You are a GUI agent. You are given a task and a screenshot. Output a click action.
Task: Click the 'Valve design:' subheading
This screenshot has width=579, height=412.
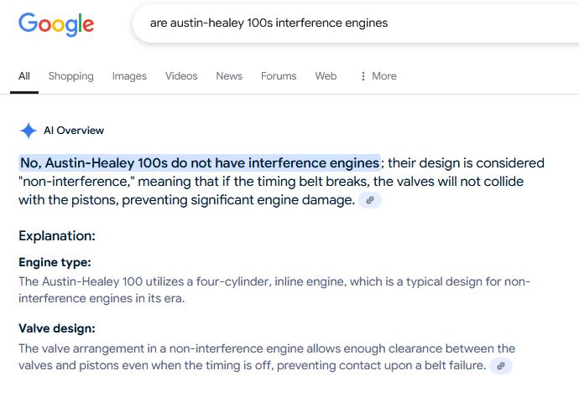coord(57,328)
